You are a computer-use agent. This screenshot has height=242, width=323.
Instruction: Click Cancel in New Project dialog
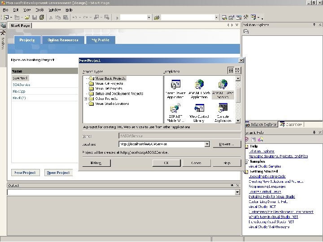pyautogui.click(x=196, y=163)
